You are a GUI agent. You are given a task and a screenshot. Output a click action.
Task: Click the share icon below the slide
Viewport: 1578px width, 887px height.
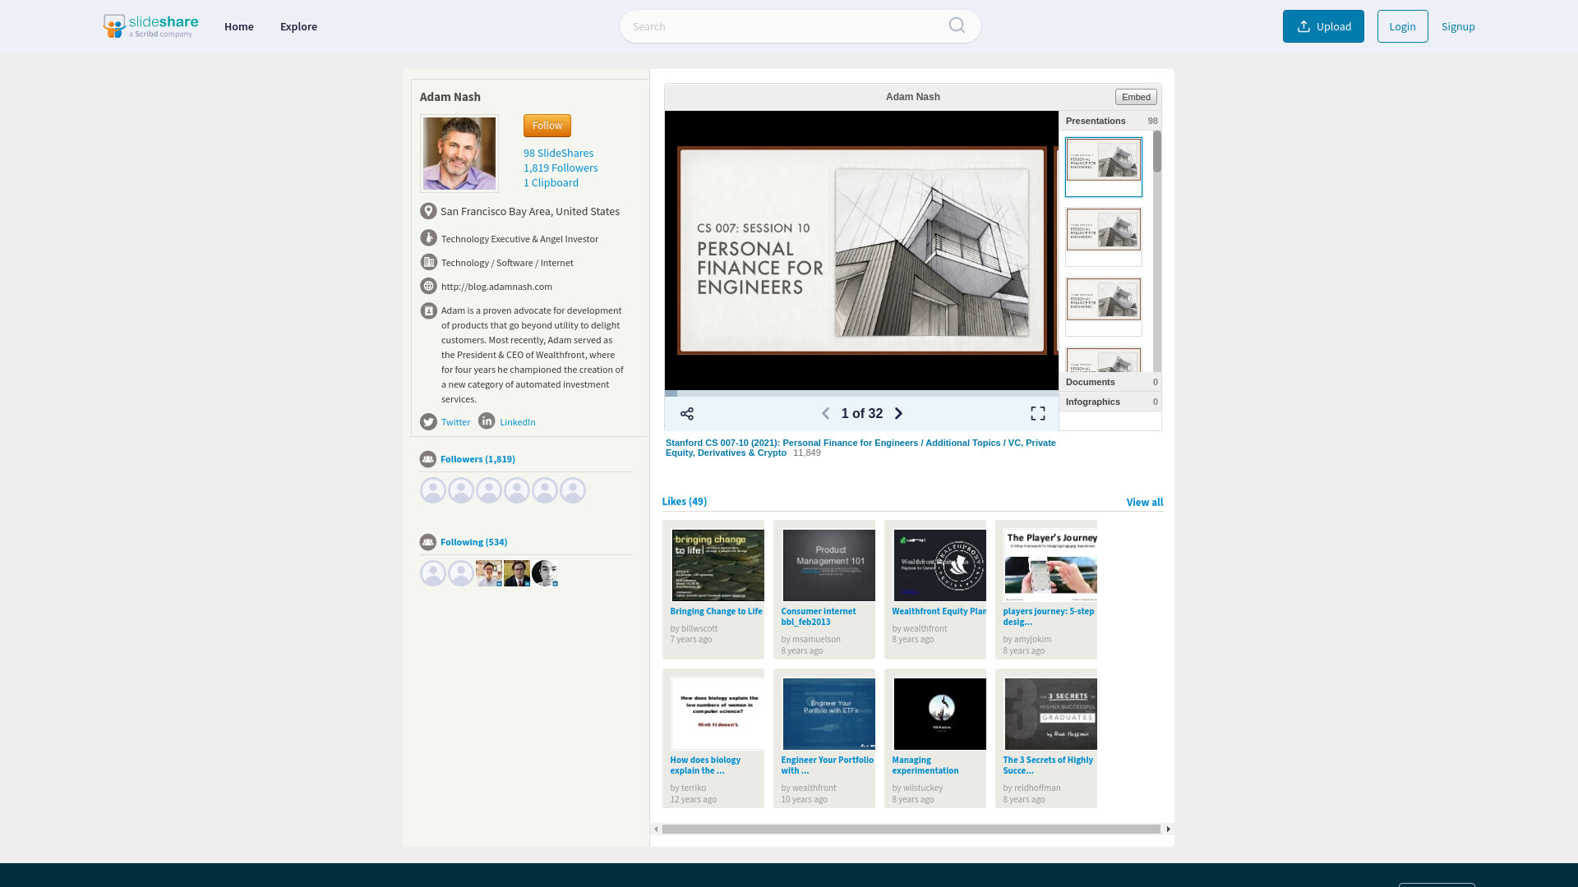(x=687, y=414)
